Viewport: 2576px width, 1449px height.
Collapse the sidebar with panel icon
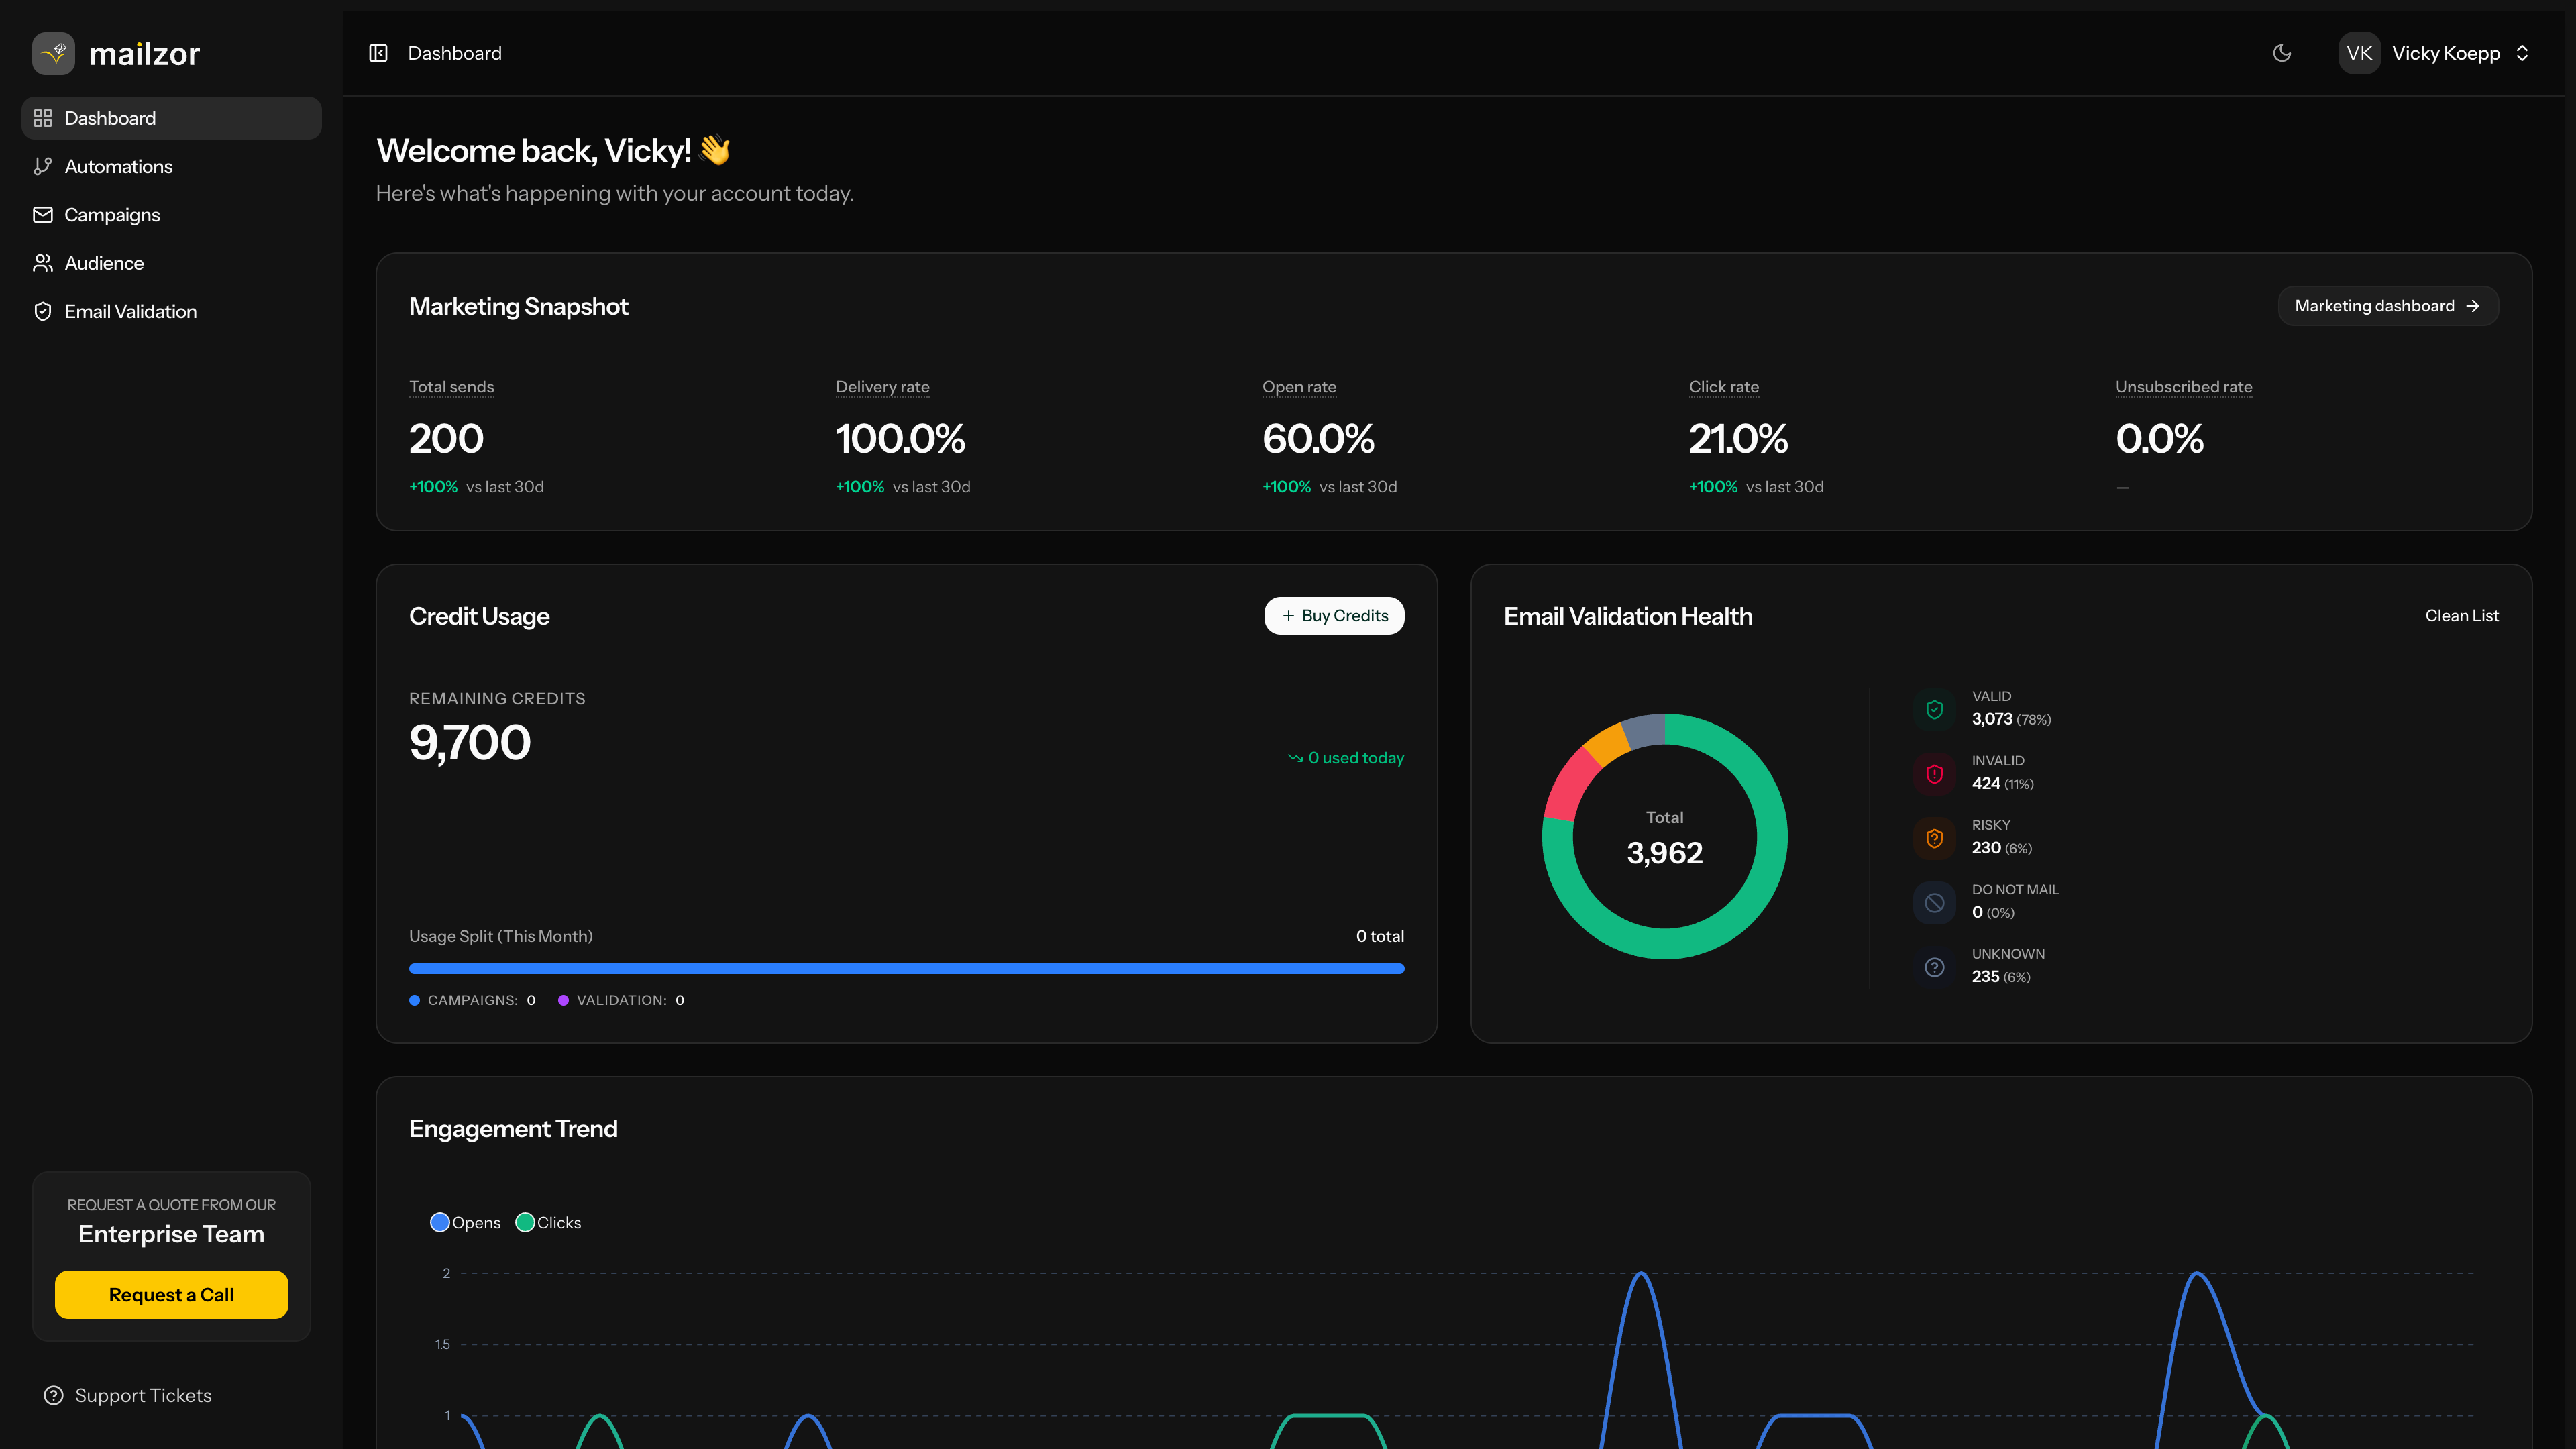[378, 53]
